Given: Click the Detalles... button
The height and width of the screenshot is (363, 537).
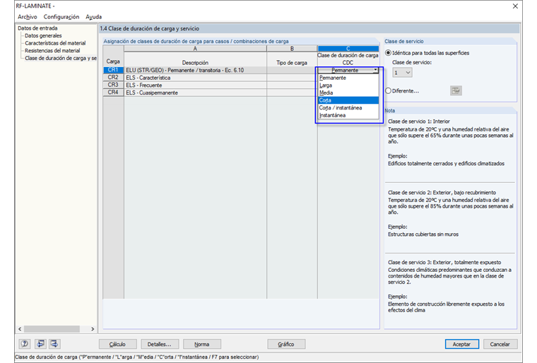Looking at the screenshot, I should tap(160, 344).
